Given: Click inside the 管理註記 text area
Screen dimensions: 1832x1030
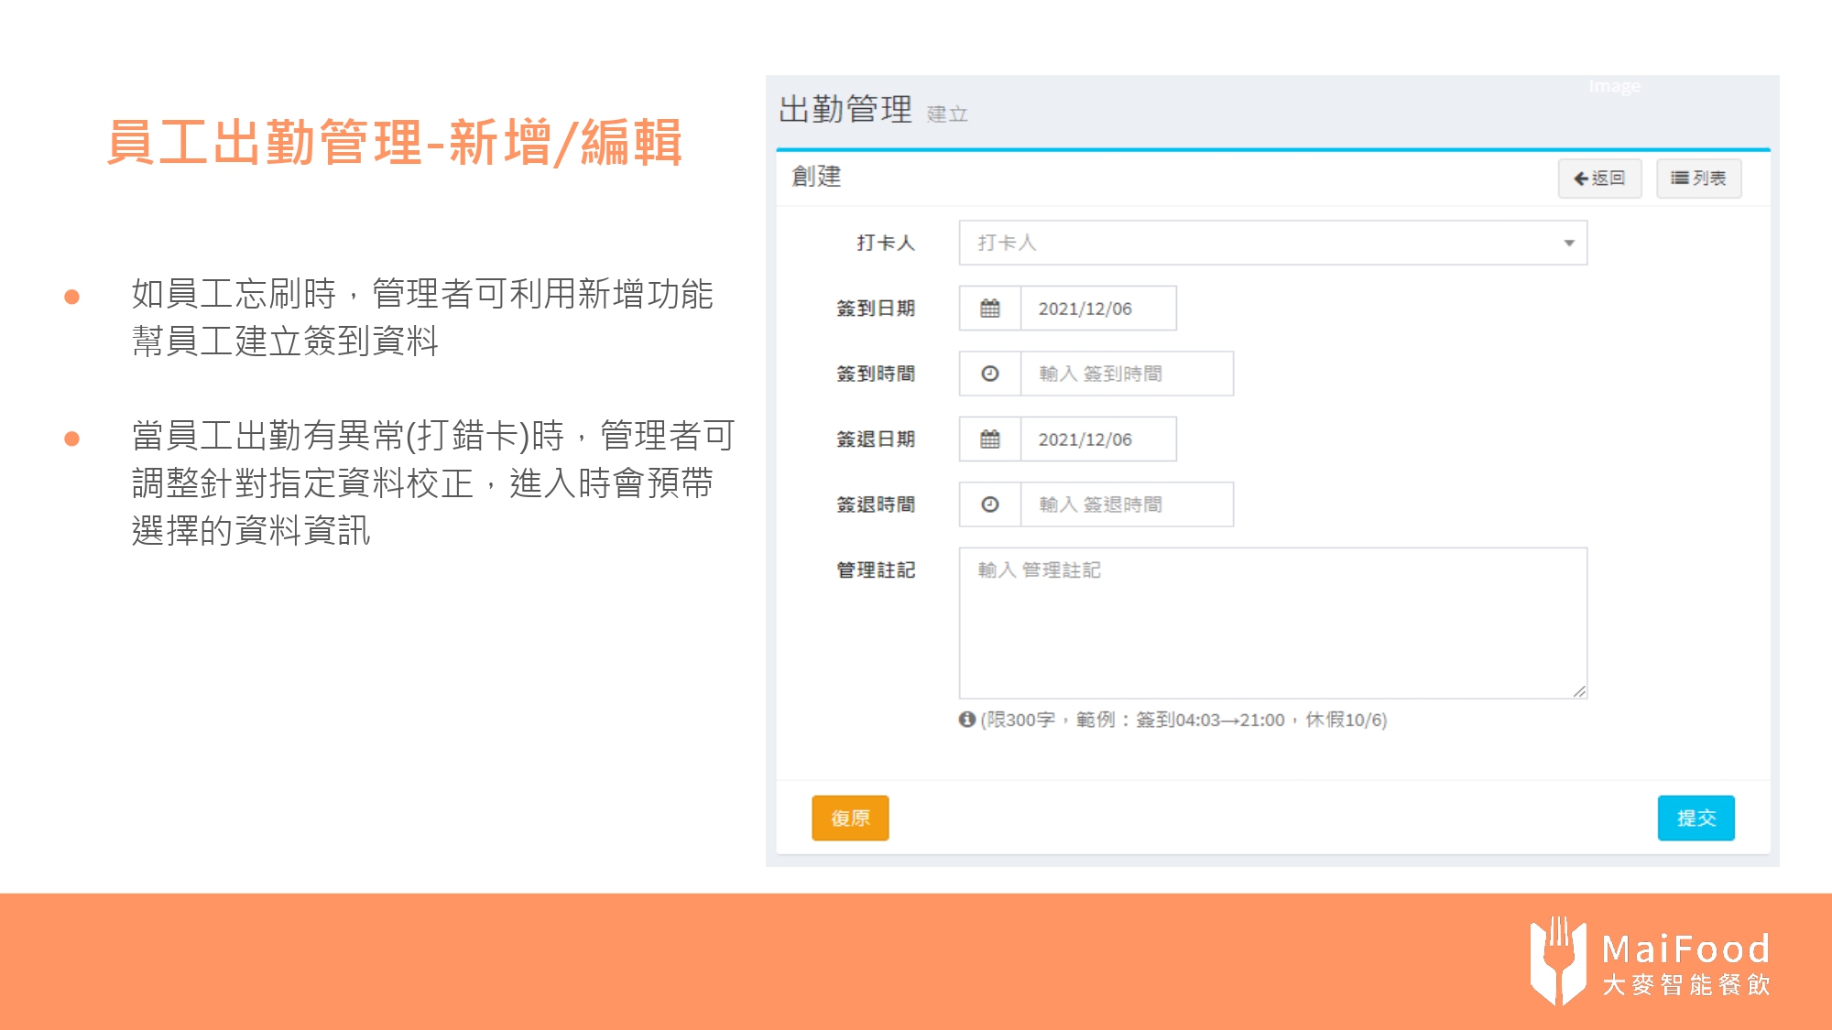Looking at the screenshot, I should pyautogui.click(x=1271, y=632).
